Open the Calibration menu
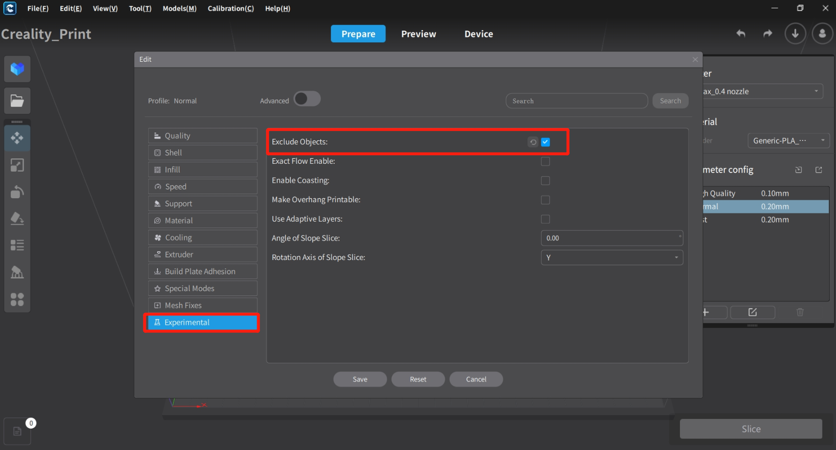This screenshot has width=836, height=450. [x=230, y=8]
